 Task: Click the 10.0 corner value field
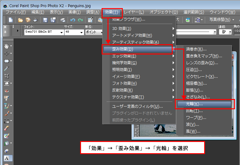[237, 31]
